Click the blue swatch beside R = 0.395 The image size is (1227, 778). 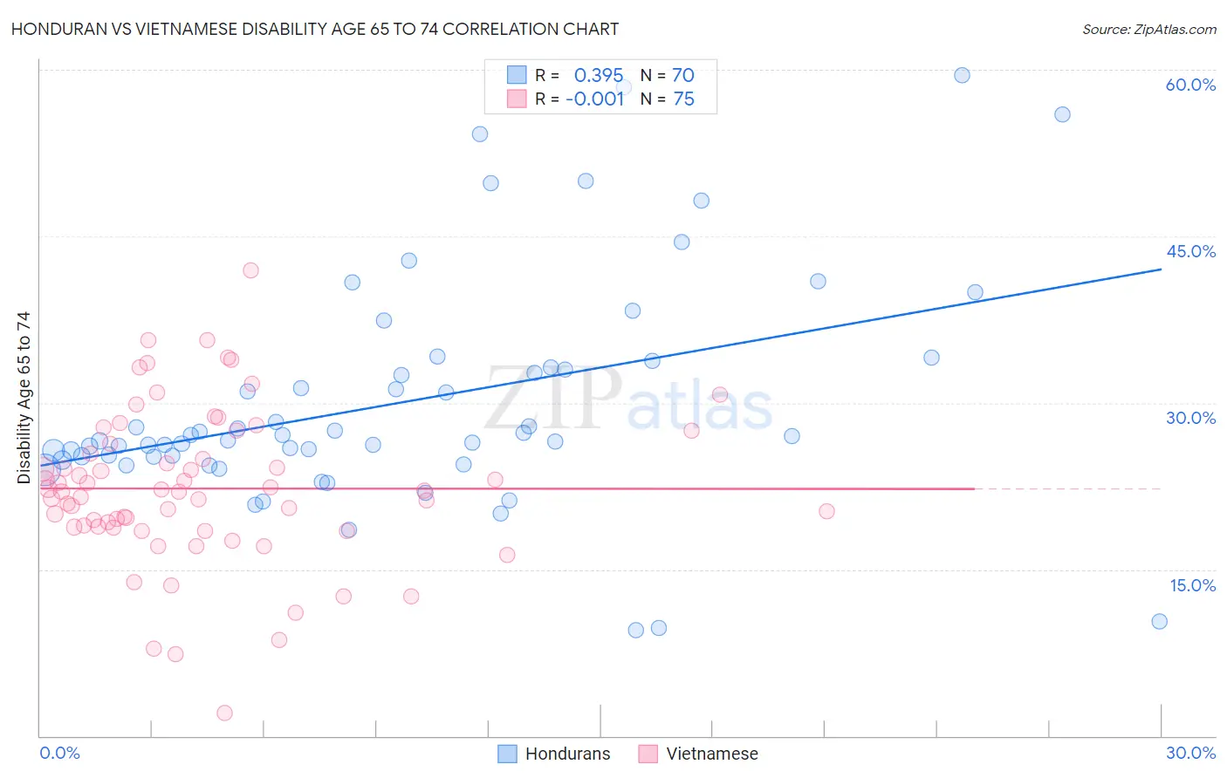(517, 75)
